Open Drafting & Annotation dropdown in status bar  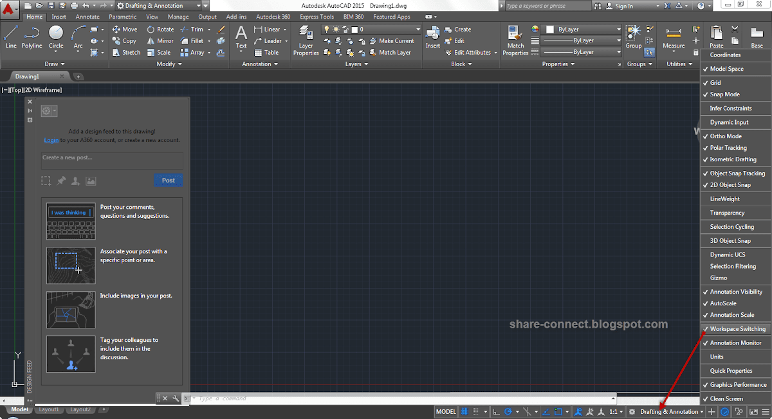tap(672, 411)
